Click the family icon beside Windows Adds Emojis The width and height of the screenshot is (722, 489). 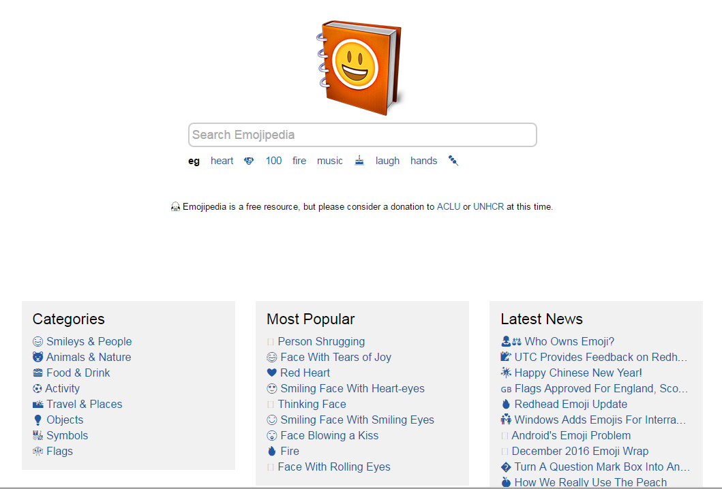pos(506,420)
